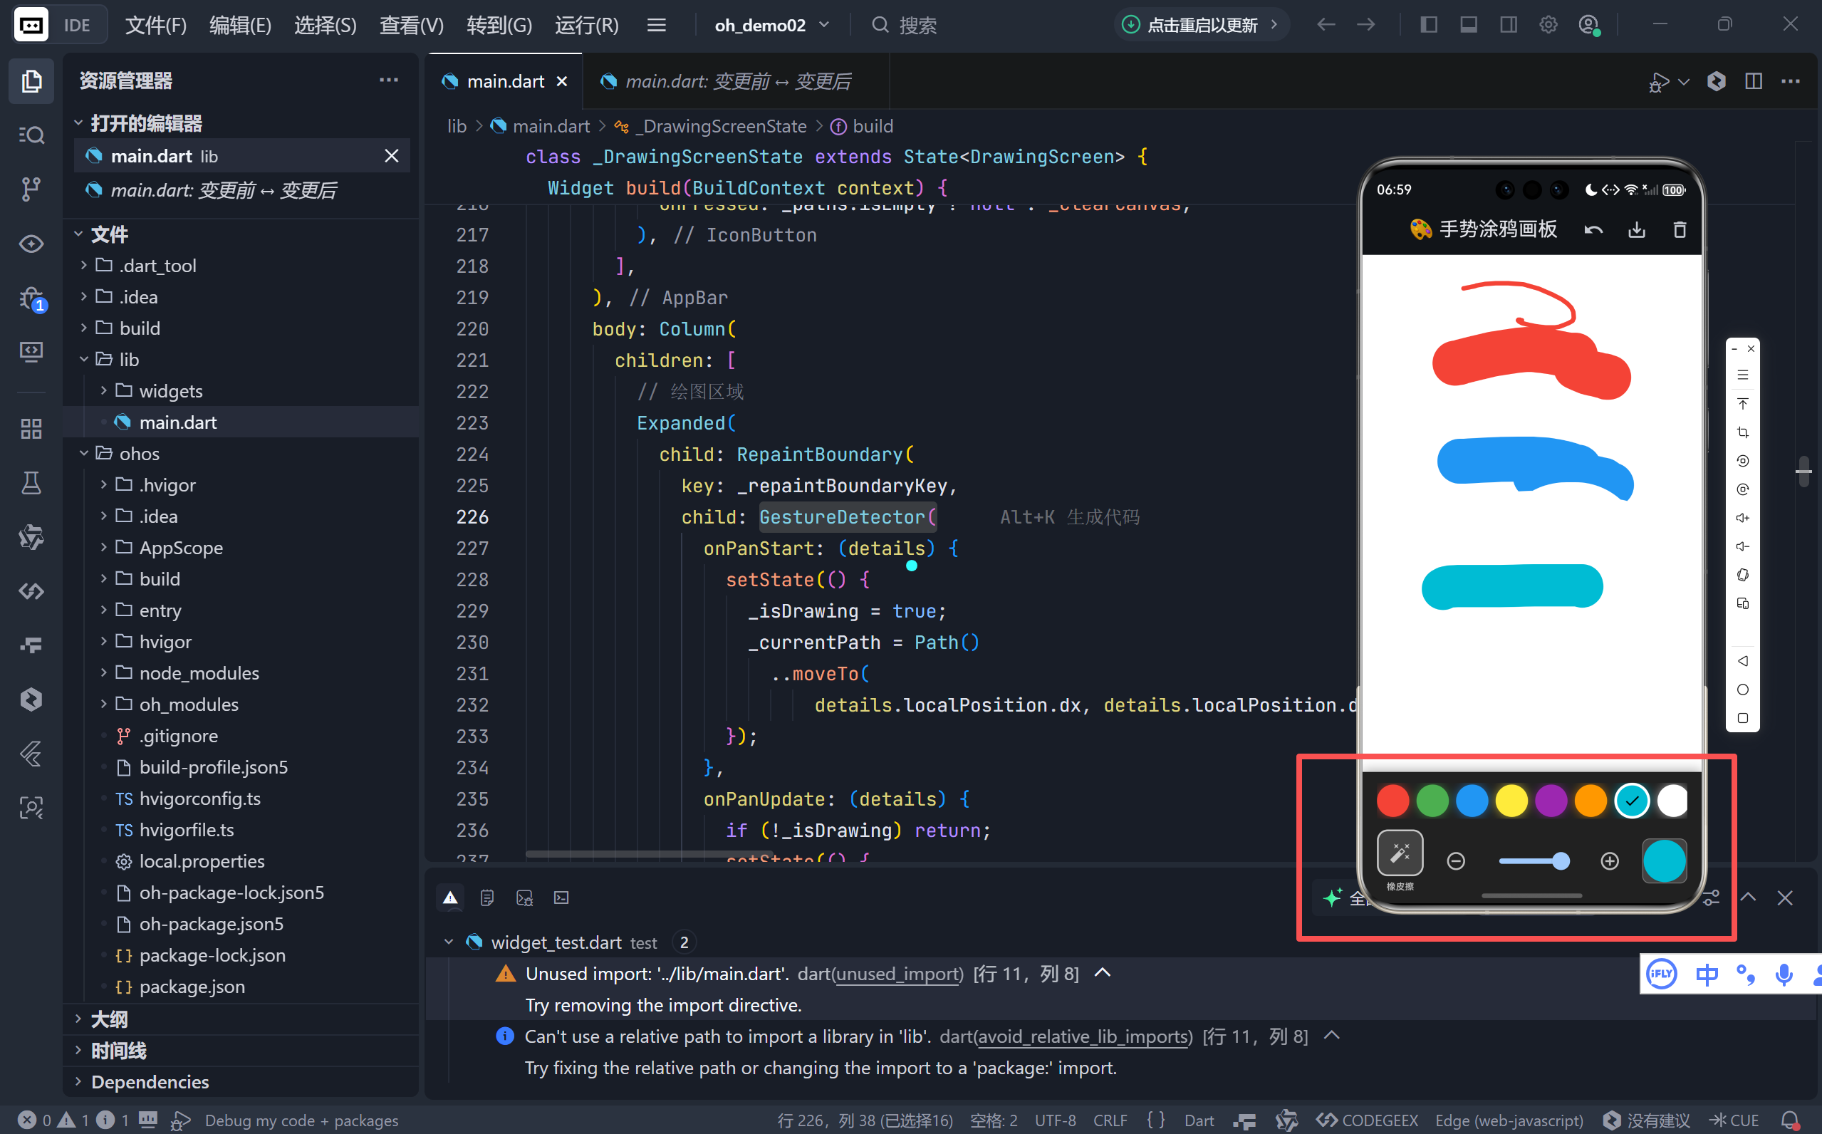Click the undo arrow in drawing app
This screenshot has width=1822, height=1134.
[x=1593, y=230]
